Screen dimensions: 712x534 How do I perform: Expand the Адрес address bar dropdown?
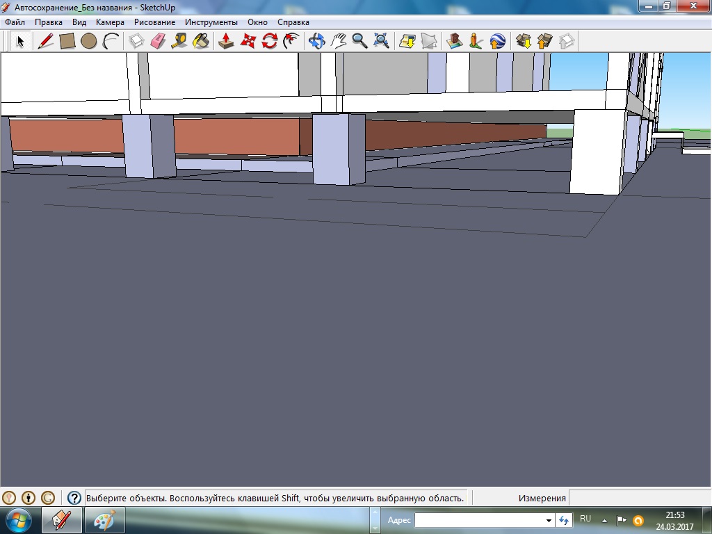549,520
